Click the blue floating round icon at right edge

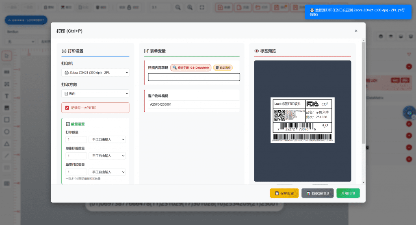pyautogui.click(x=409, y=112)
